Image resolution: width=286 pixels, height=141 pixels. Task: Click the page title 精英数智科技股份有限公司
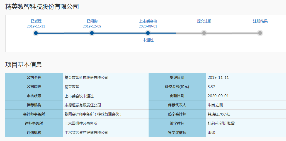pos(42,7)
